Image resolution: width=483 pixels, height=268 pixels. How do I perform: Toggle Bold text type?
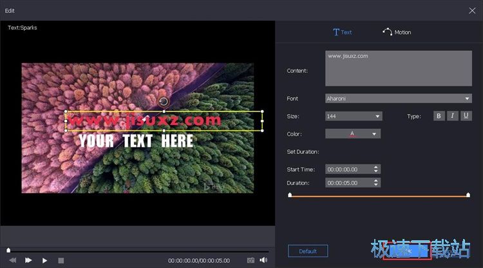439,116
